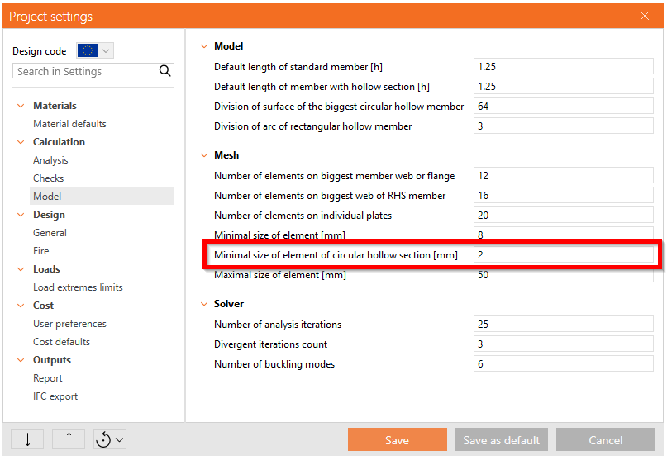This screenshot has width=667, height=460.
Task: Open Checks settings page
Action: coord(49,178)
